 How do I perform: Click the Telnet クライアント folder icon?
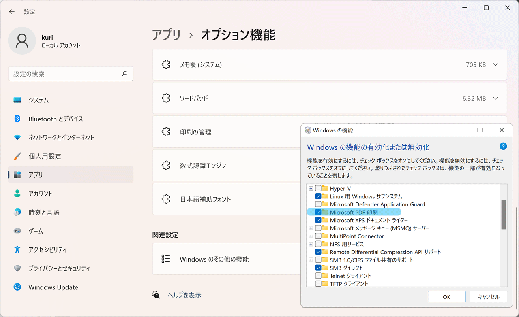[325, 276]
